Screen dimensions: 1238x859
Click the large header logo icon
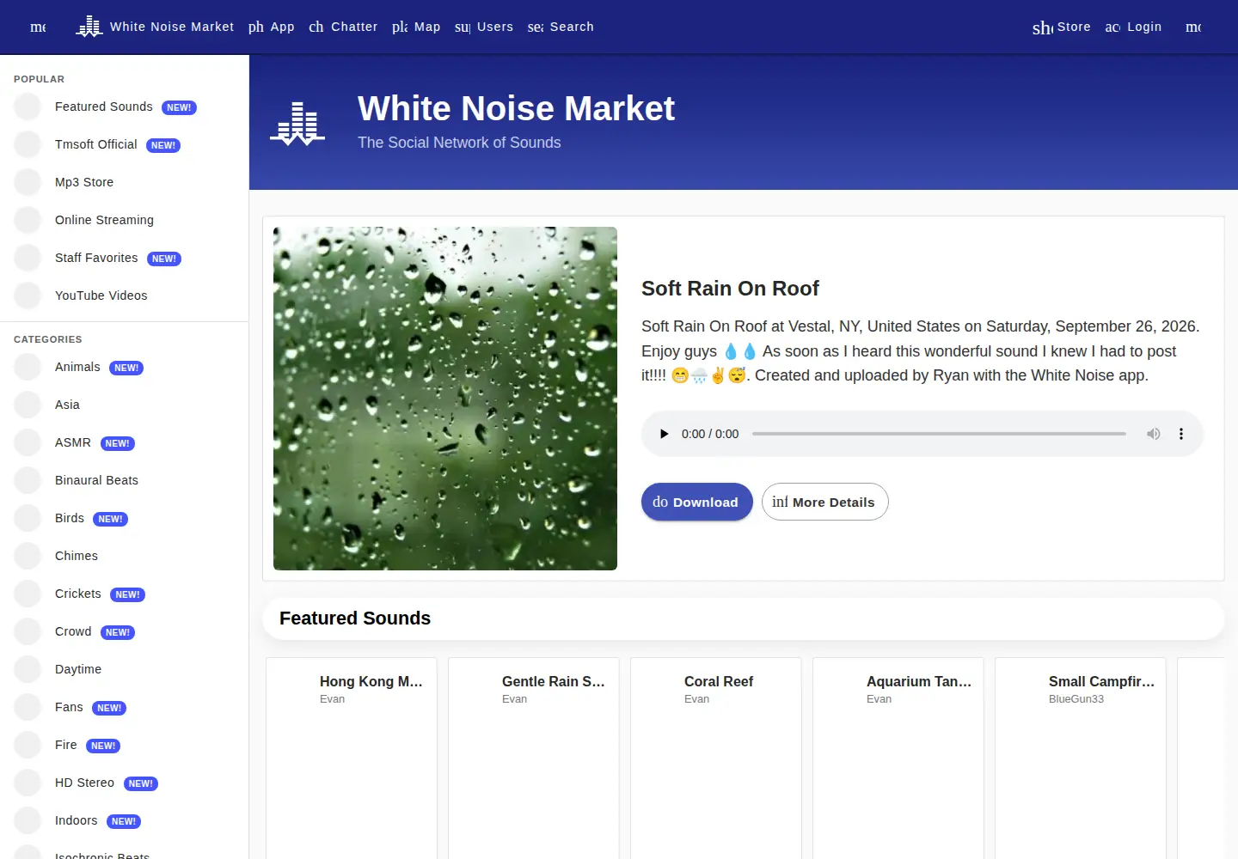[297, 123]
